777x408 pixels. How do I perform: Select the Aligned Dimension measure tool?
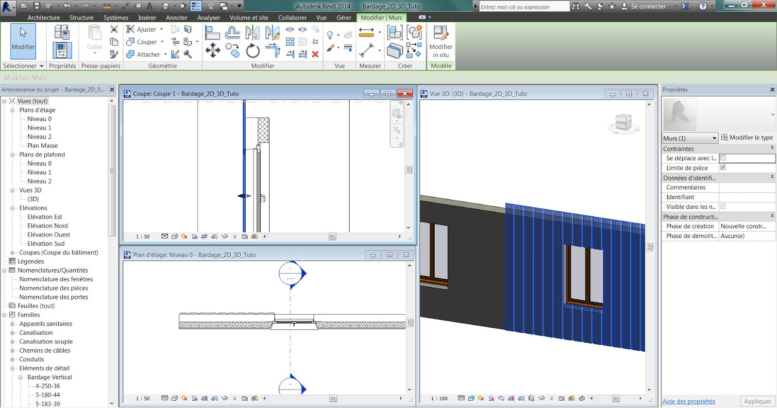pos(367,51)
